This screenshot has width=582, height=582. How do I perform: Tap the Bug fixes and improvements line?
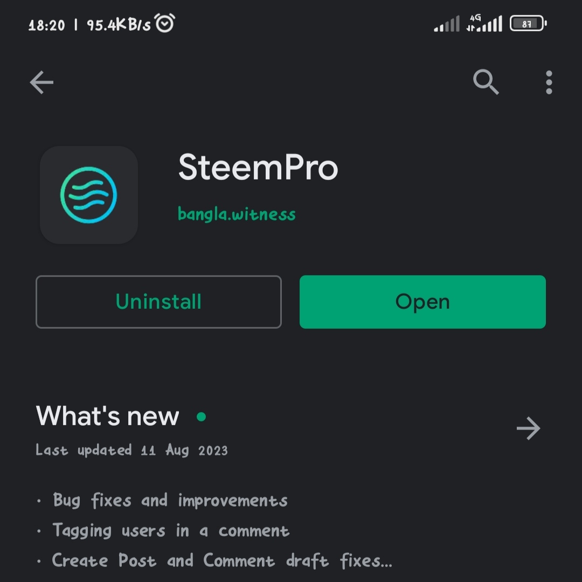tap(170, 500)
